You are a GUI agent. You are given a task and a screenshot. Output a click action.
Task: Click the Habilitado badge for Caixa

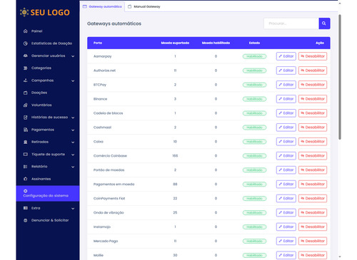pyautogui.click(x=254, y=142)
